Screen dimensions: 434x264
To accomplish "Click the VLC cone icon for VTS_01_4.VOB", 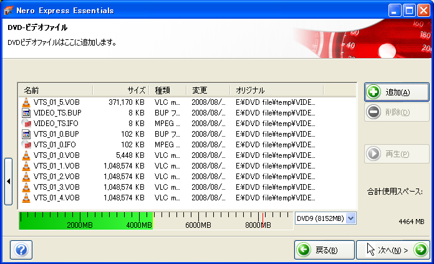I will click(26, 197).
